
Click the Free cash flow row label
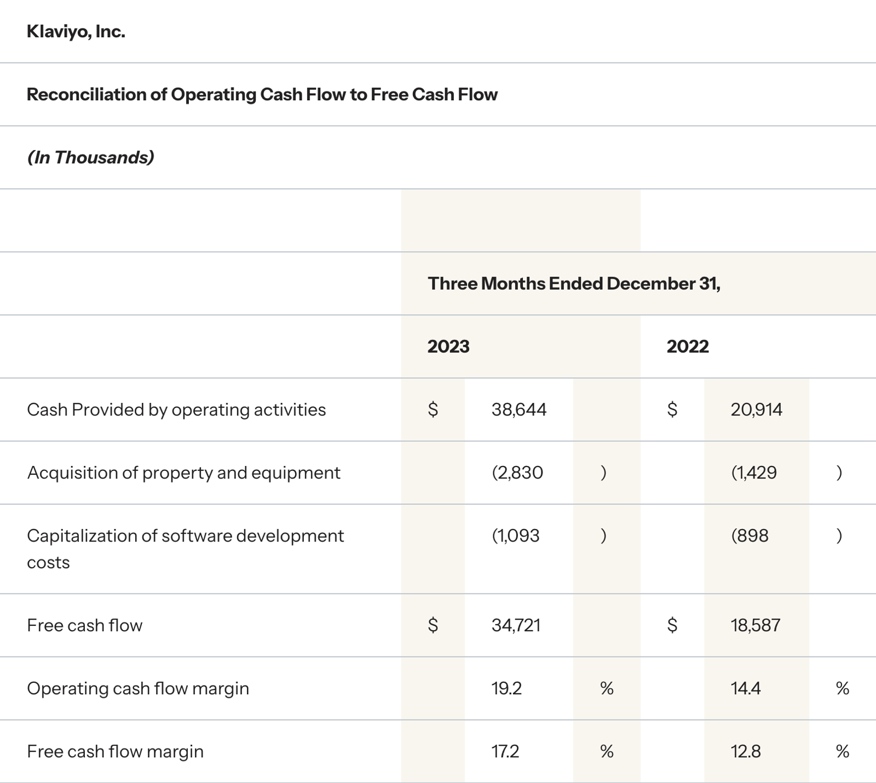point(84,625)
